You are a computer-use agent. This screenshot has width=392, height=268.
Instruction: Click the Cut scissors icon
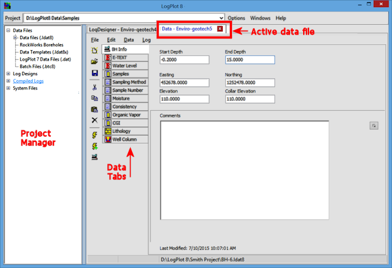[95, 86]
